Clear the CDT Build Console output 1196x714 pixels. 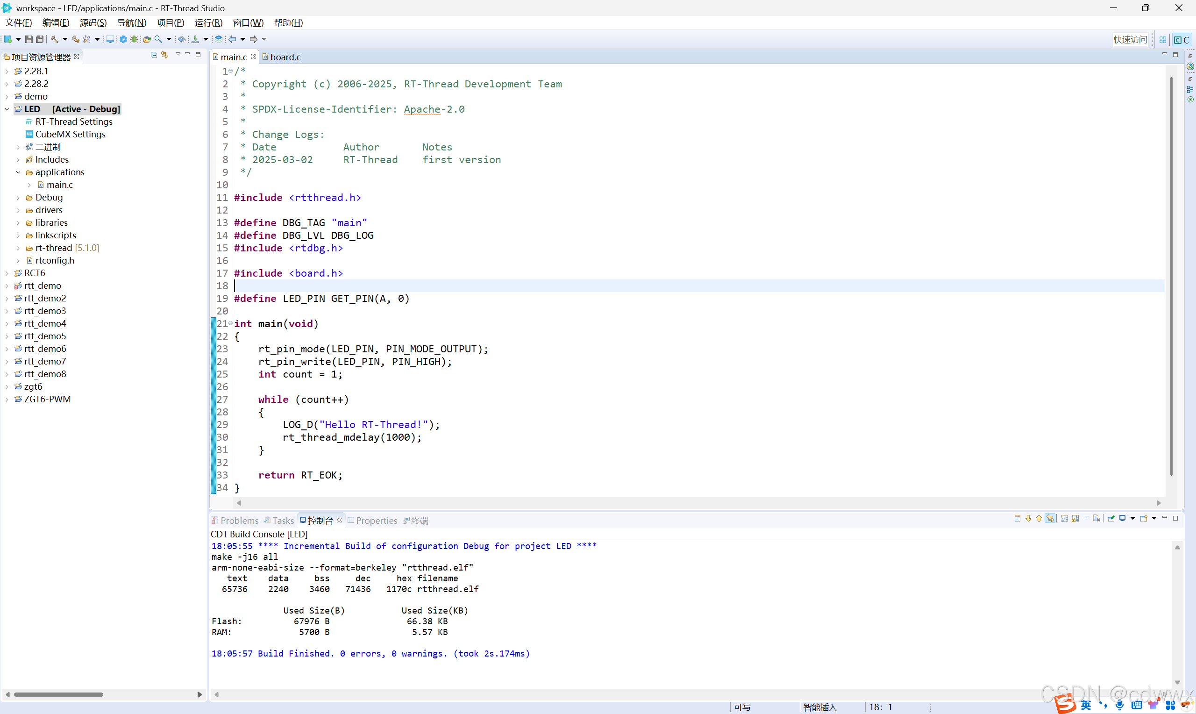[x=1096, y=518]
